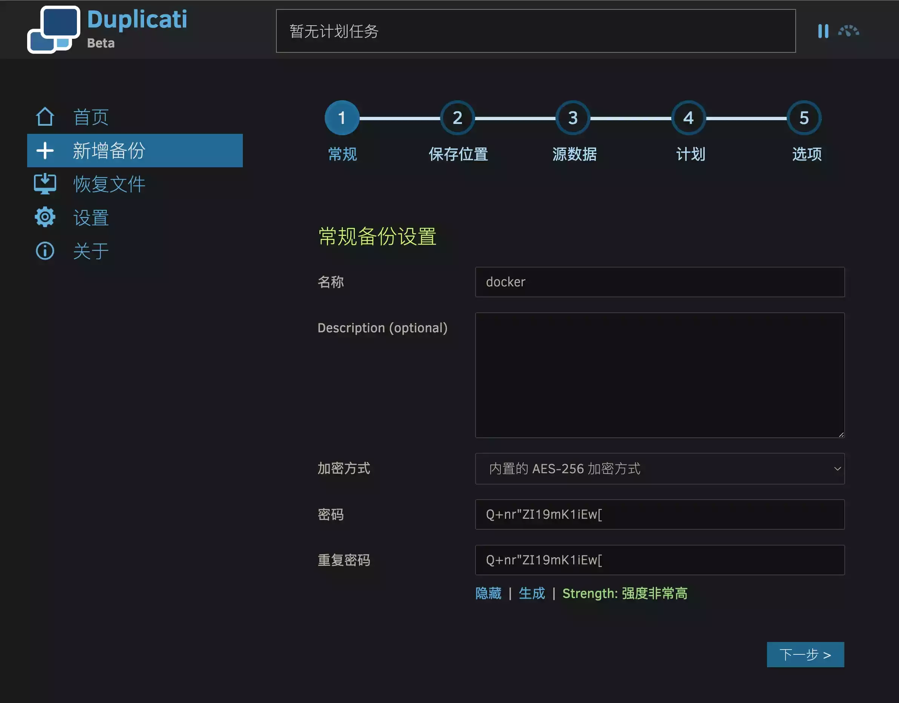
Task: Click the home icon beside 首页
Action: 45,117
